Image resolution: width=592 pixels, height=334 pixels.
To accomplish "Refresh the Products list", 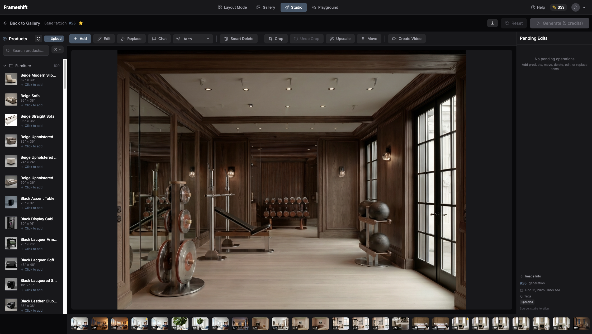I will pyautogui.click(x=39, y=39).
